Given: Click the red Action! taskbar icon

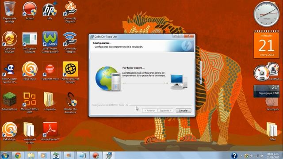Looking at the screenshot, I should tap(96, 155).
